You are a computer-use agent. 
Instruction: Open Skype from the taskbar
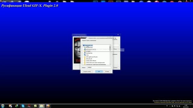[23, 106]
